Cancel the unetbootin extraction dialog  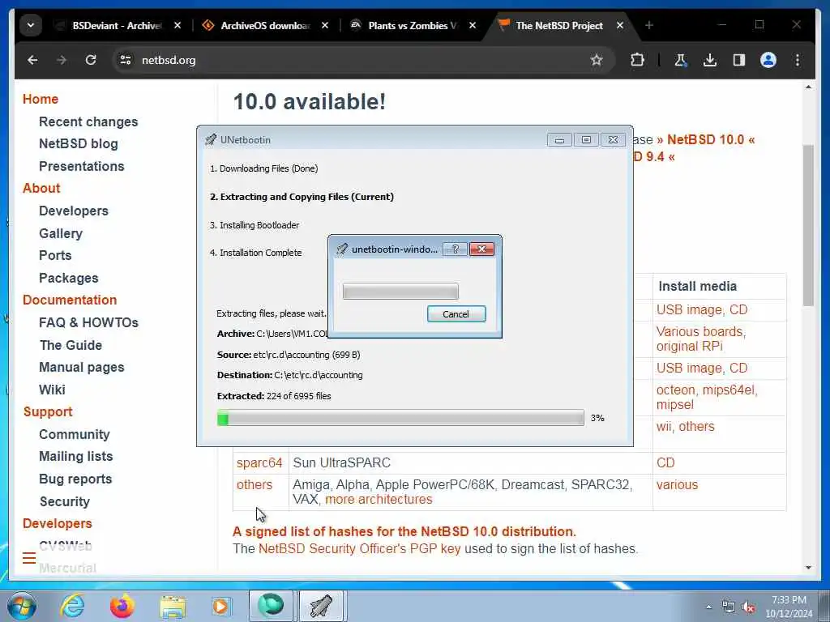click(x=456, y=314)
